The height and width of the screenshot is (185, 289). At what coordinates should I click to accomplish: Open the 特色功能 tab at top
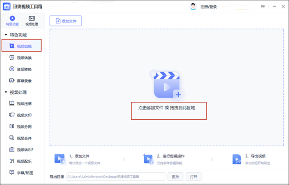[12, 21]
